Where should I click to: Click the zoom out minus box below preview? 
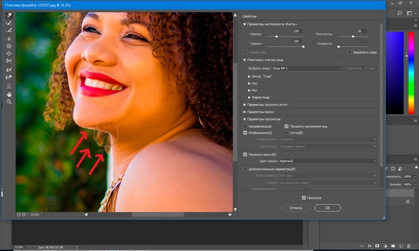coord(19,214)
